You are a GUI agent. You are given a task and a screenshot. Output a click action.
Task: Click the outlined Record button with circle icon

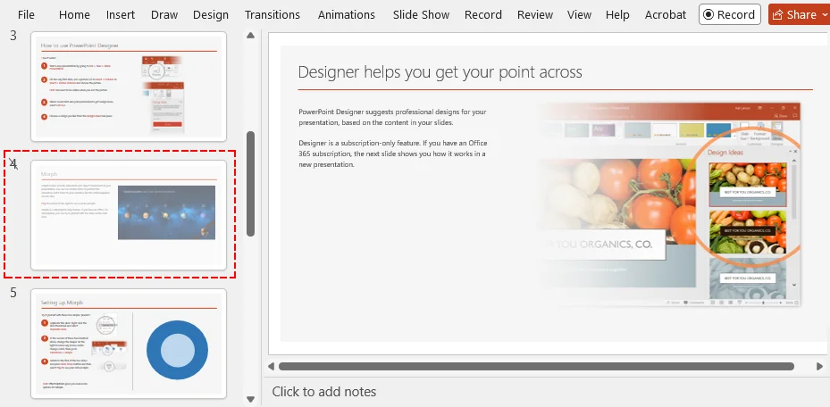(729, 15)
